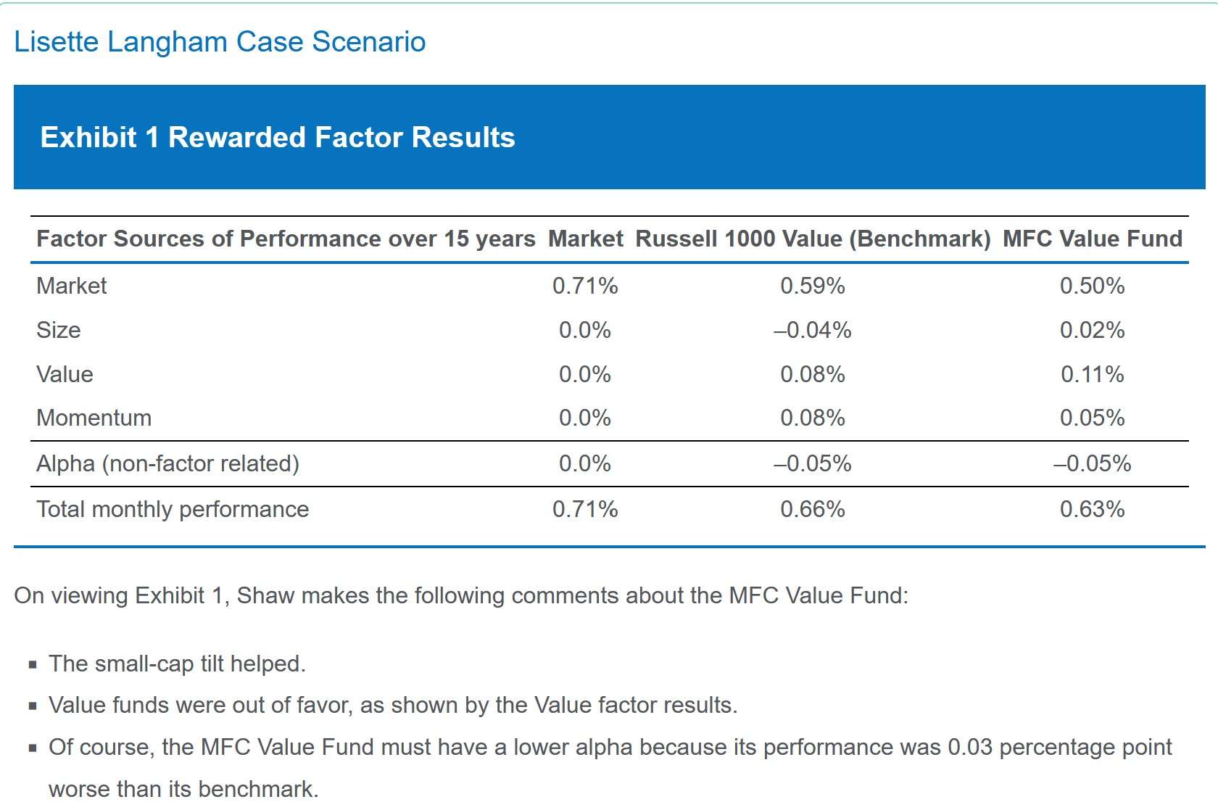
Task: Click the Russell 1000 Value (Benchmark) header
Action: tap(813, 239)
